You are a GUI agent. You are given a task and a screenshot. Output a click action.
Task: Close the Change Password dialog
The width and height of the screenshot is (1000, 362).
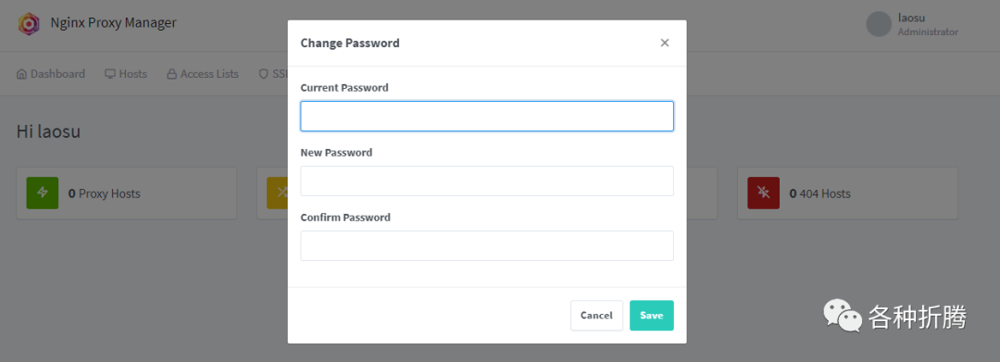665,43
